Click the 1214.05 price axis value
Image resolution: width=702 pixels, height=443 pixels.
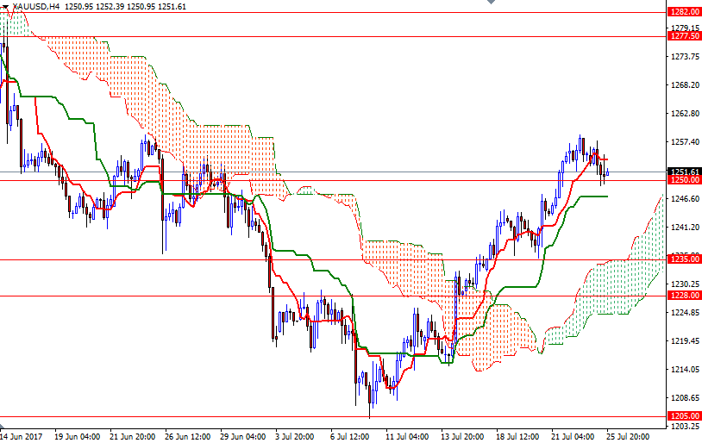[685, 369]
